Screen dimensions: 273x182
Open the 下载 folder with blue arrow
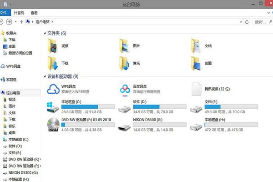(x=53, y=63)
